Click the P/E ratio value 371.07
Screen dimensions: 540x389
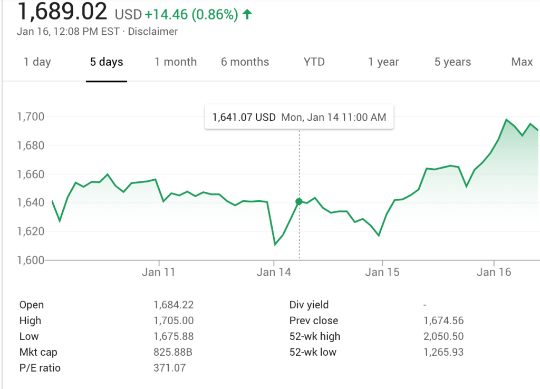170,368
